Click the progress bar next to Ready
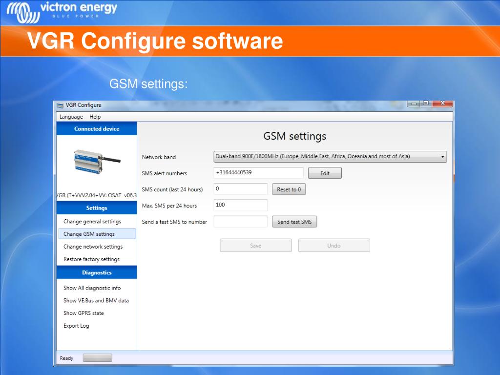500x375 pixels. [x=97, y=358]
